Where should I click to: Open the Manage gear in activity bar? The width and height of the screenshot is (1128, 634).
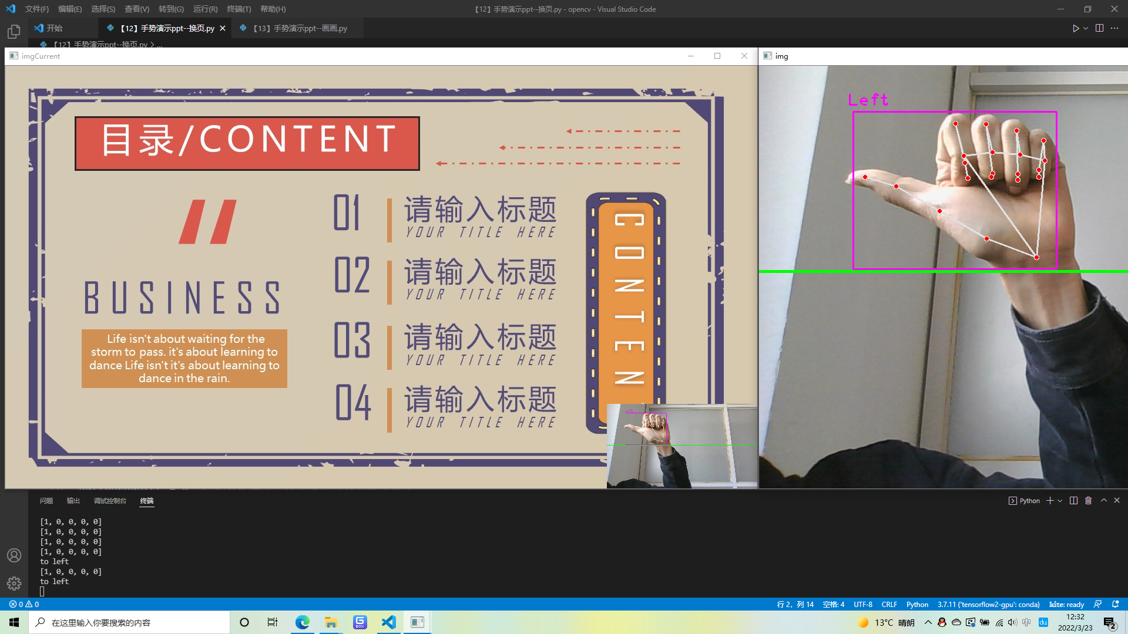[14, 583]
